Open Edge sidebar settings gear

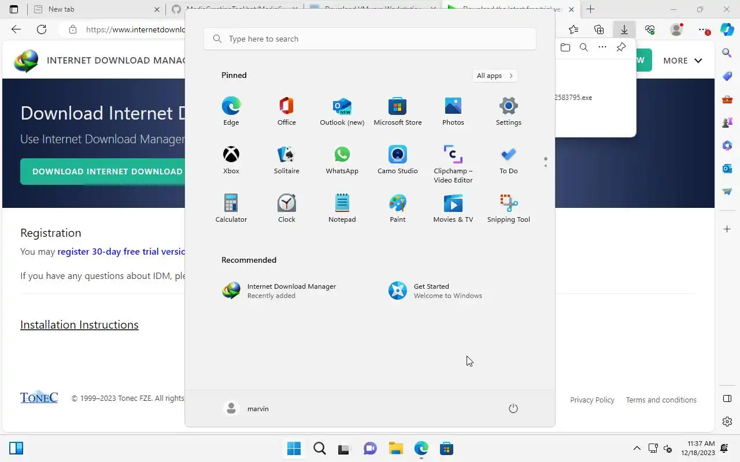pyautogui.click(x=727, y=422)
